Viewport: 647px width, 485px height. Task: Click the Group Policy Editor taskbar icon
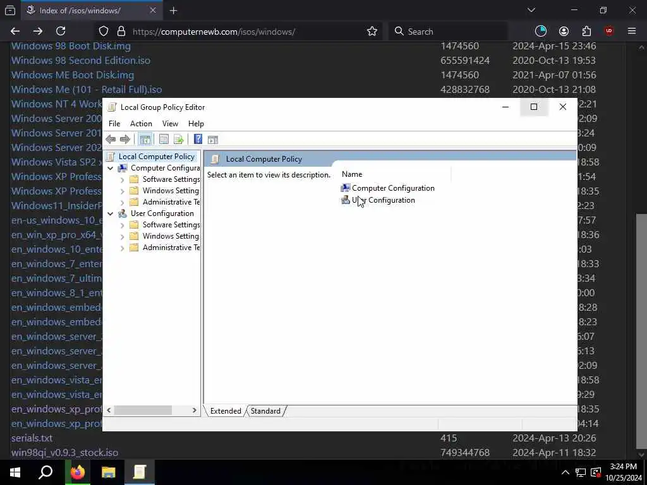pyautogui.click(x=140, y=472)
